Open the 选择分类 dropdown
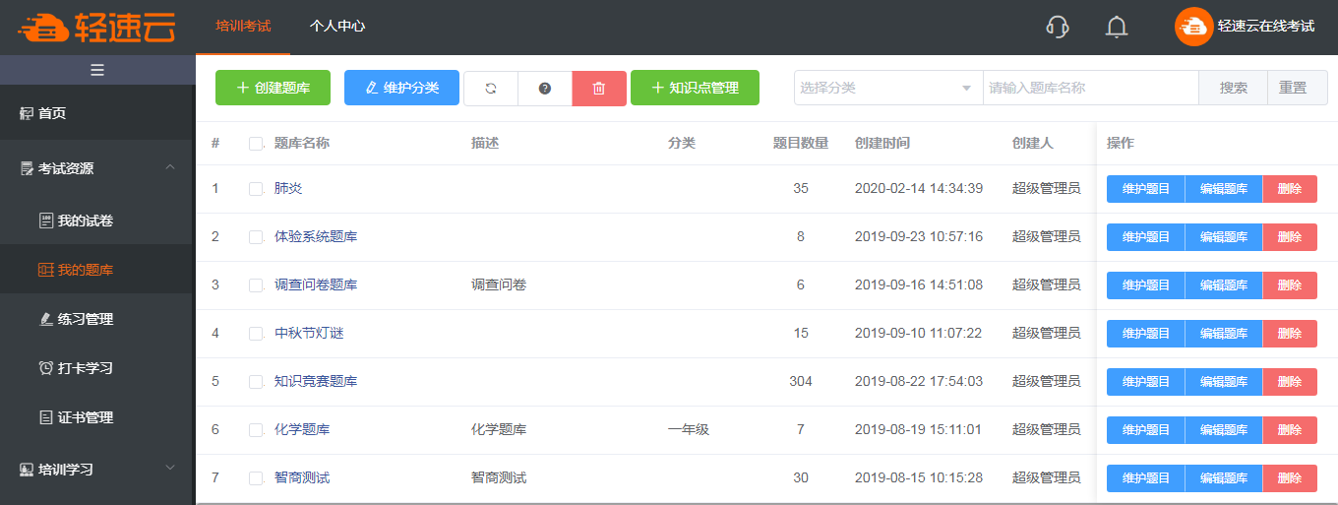Image resolution: width=1338 pixels, height=505 pixels. click(x=888, y=88)
